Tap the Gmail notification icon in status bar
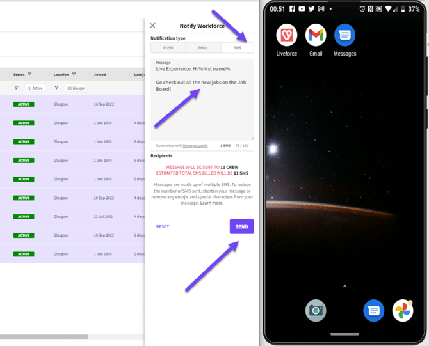This screenshot has width=429, height=346. 321,9
